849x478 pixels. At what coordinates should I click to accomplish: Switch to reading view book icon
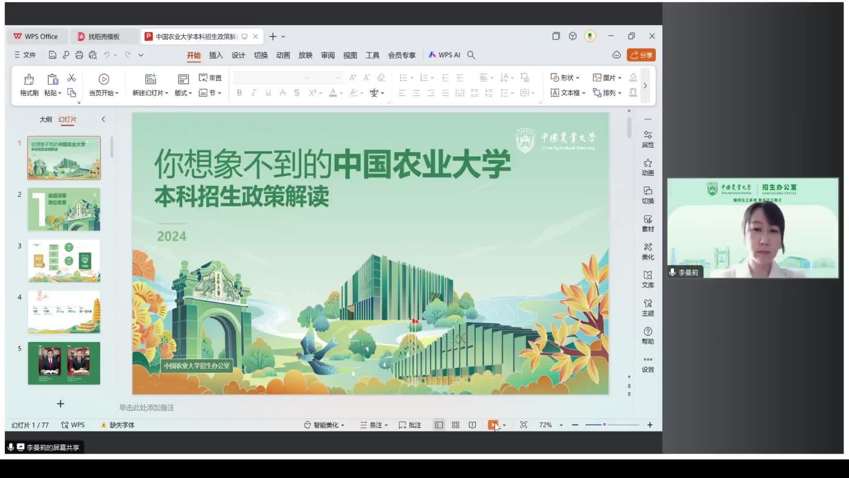(x=472, y=425)
